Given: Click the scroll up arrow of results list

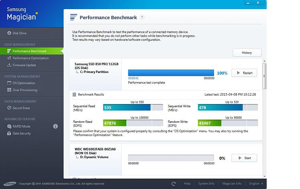Looking at the screenshot, I should pyautogui.click(x=264, y=61).
